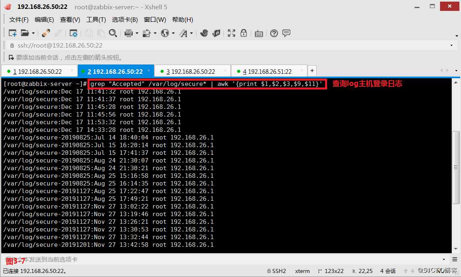Screen dimensions: 461x277
Task: Expand the compose bar target dropdown
Action: pyautogui.click(x=444, y=260)
